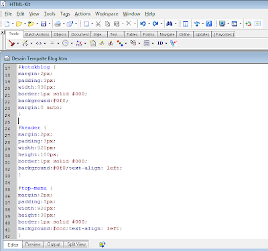Click the second open-folder icon with arrow
Image resolution: width=268 pixels, height=251 pixels.
point(31,23)
